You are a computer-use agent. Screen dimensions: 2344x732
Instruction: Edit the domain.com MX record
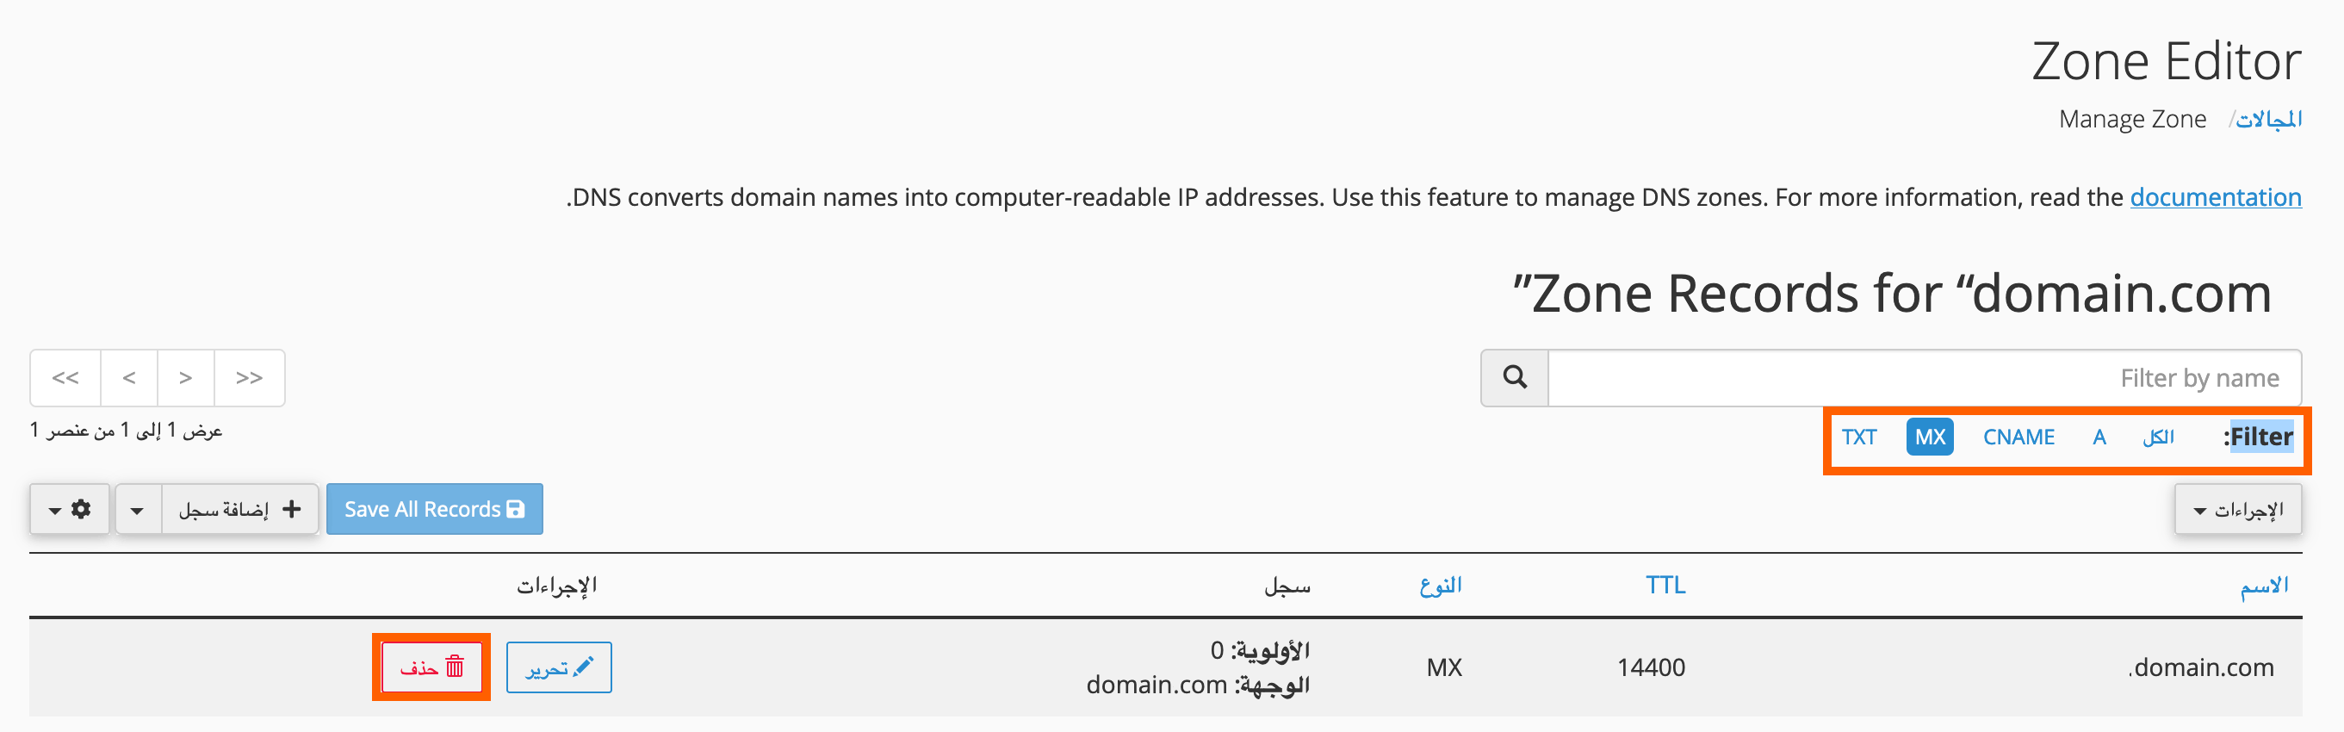(559, 667)
